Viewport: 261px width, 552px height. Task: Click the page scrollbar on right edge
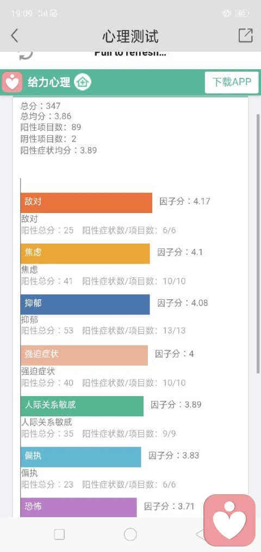[x=258, y=243]
